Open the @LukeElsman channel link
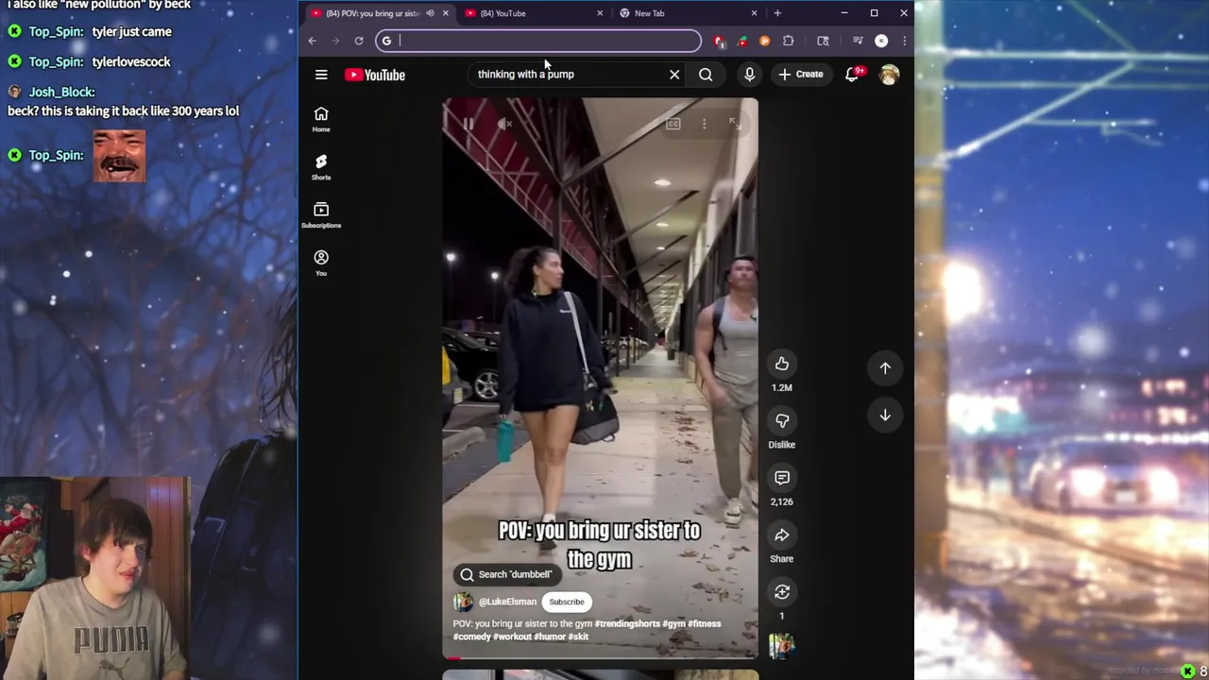 pyautogui.click(x=507, y=602)
